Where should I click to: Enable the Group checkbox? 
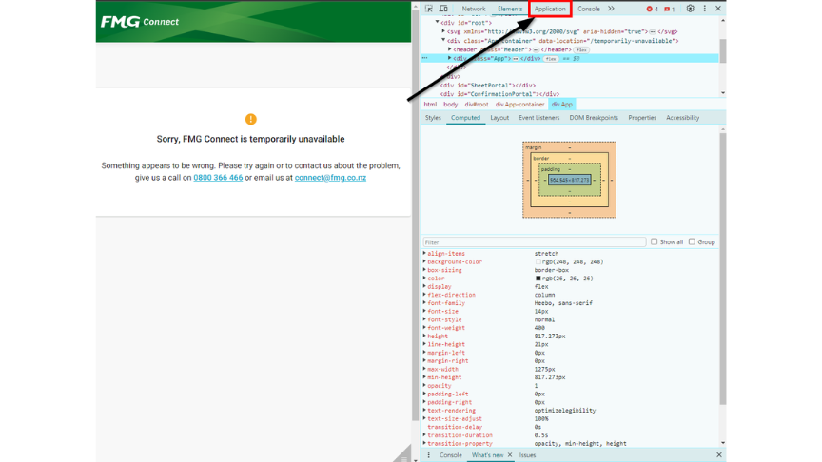pyautogui.click(x=692, y=242)
